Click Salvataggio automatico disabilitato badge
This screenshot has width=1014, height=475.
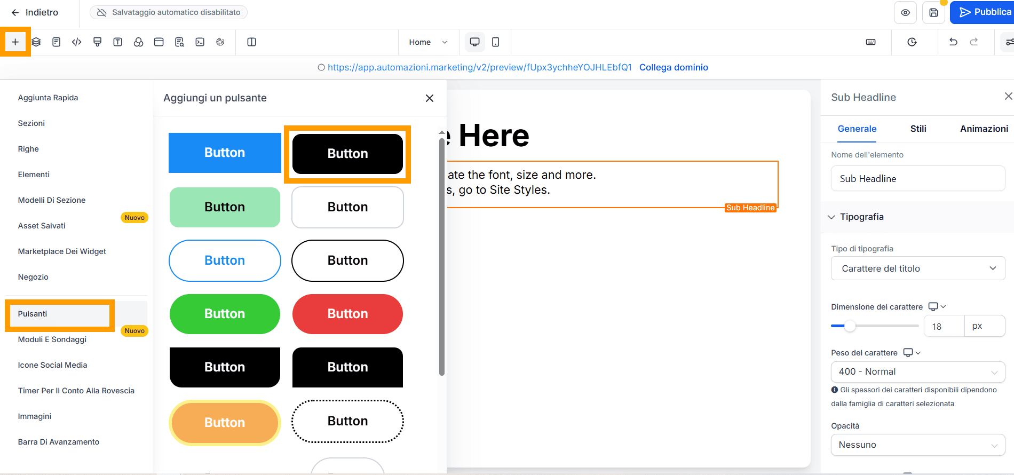[169, 12]
